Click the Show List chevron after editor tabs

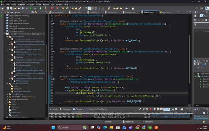pos(178,12)
